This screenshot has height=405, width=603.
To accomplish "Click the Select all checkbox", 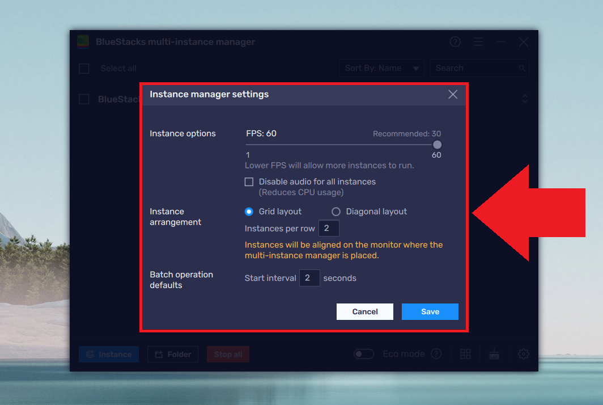I will (83, 67).
